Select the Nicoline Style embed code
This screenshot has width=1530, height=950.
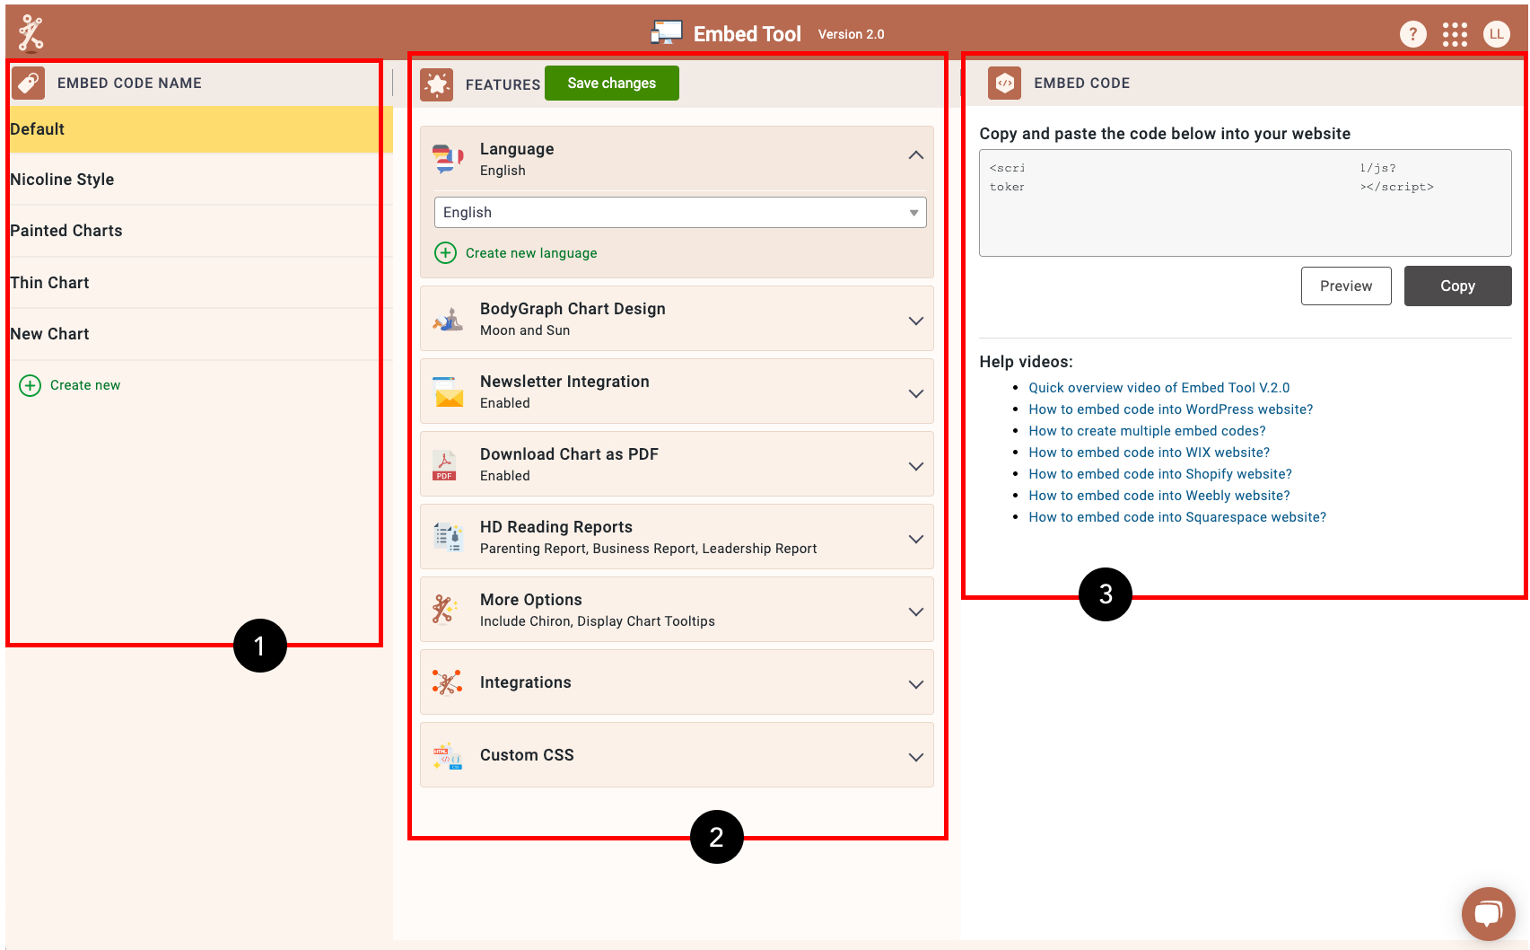(201, 180)
